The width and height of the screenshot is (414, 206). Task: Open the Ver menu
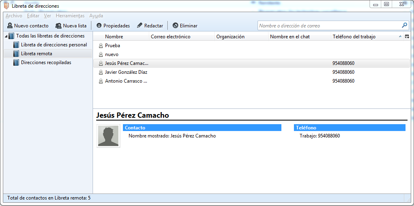[48, 16]
